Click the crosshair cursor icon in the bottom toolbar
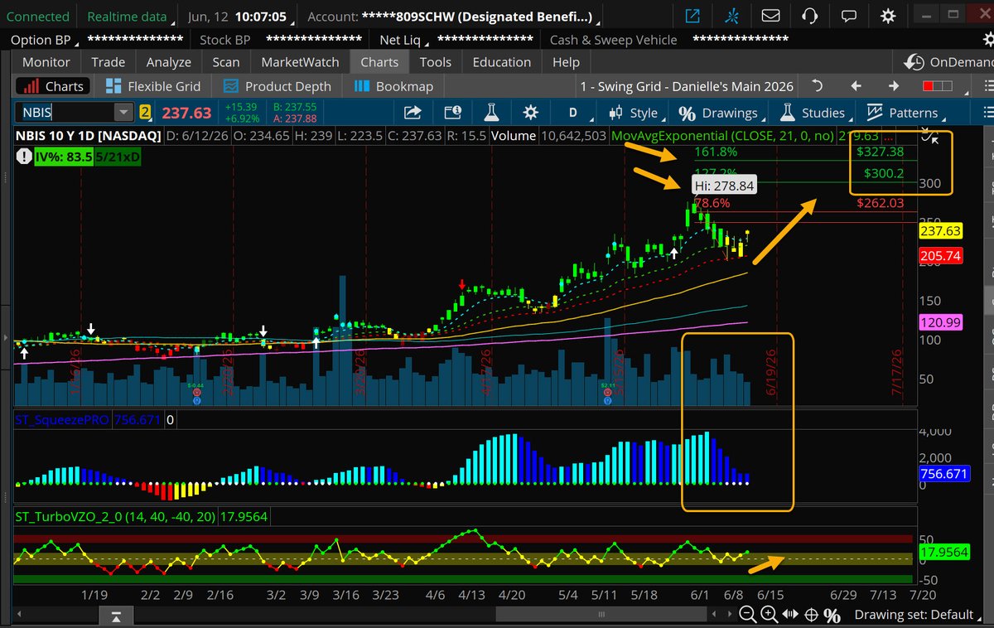Screen dimensions: 994x628 coord(812,614)
